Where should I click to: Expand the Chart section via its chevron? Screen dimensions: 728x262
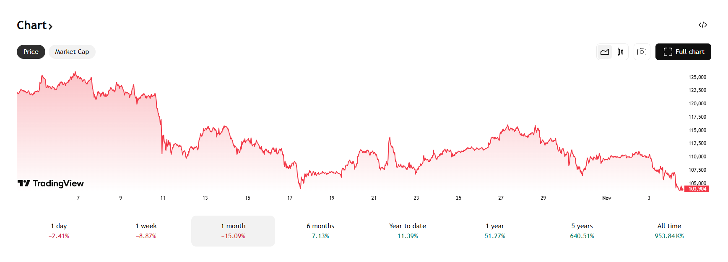point(50,26)
